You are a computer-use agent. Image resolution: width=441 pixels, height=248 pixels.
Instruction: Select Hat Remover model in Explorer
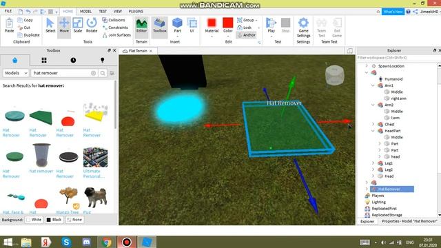pos(392,189)
